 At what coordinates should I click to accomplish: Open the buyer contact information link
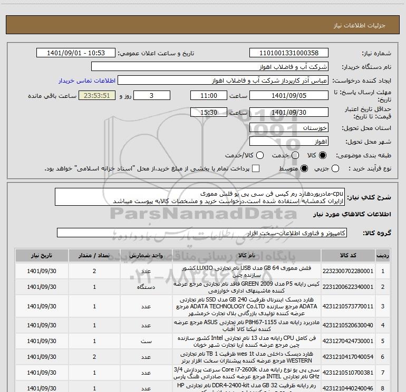[x=87, y=81]
